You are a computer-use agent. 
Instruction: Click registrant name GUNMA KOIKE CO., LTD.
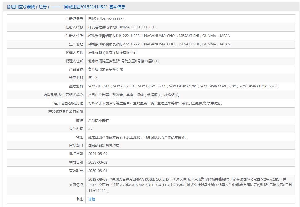[122, 27]
